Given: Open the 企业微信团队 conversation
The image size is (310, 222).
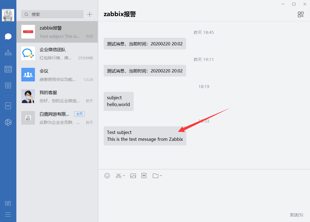Looking at the screenshot, I should pyautogui.click(x=57, y=54).
